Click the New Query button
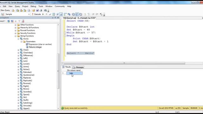 pyautogui.click(x=5, y=10)
